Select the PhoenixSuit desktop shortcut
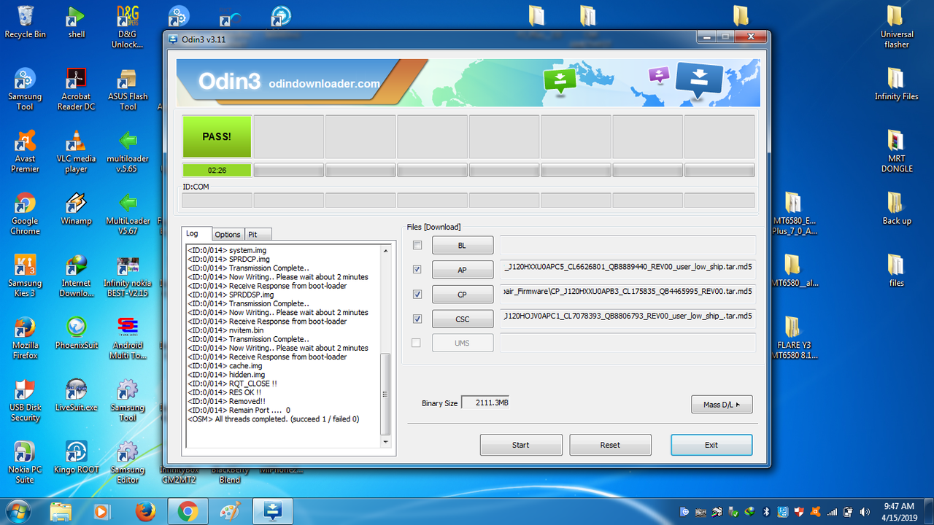This screenshot has width=934, height=525. (x=76, y=332)
